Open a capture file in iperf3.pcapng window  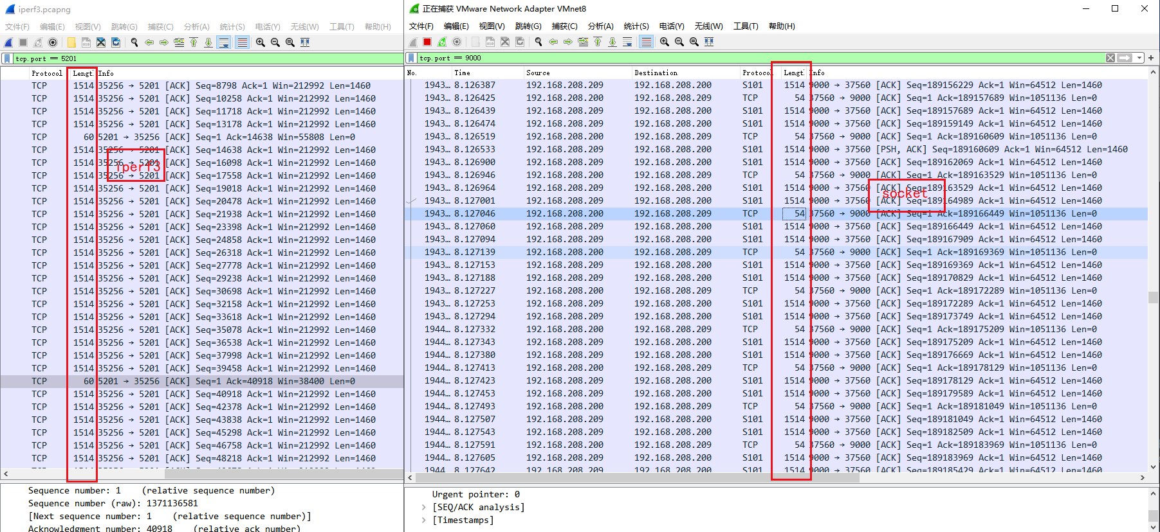click(x=71, y=42)
